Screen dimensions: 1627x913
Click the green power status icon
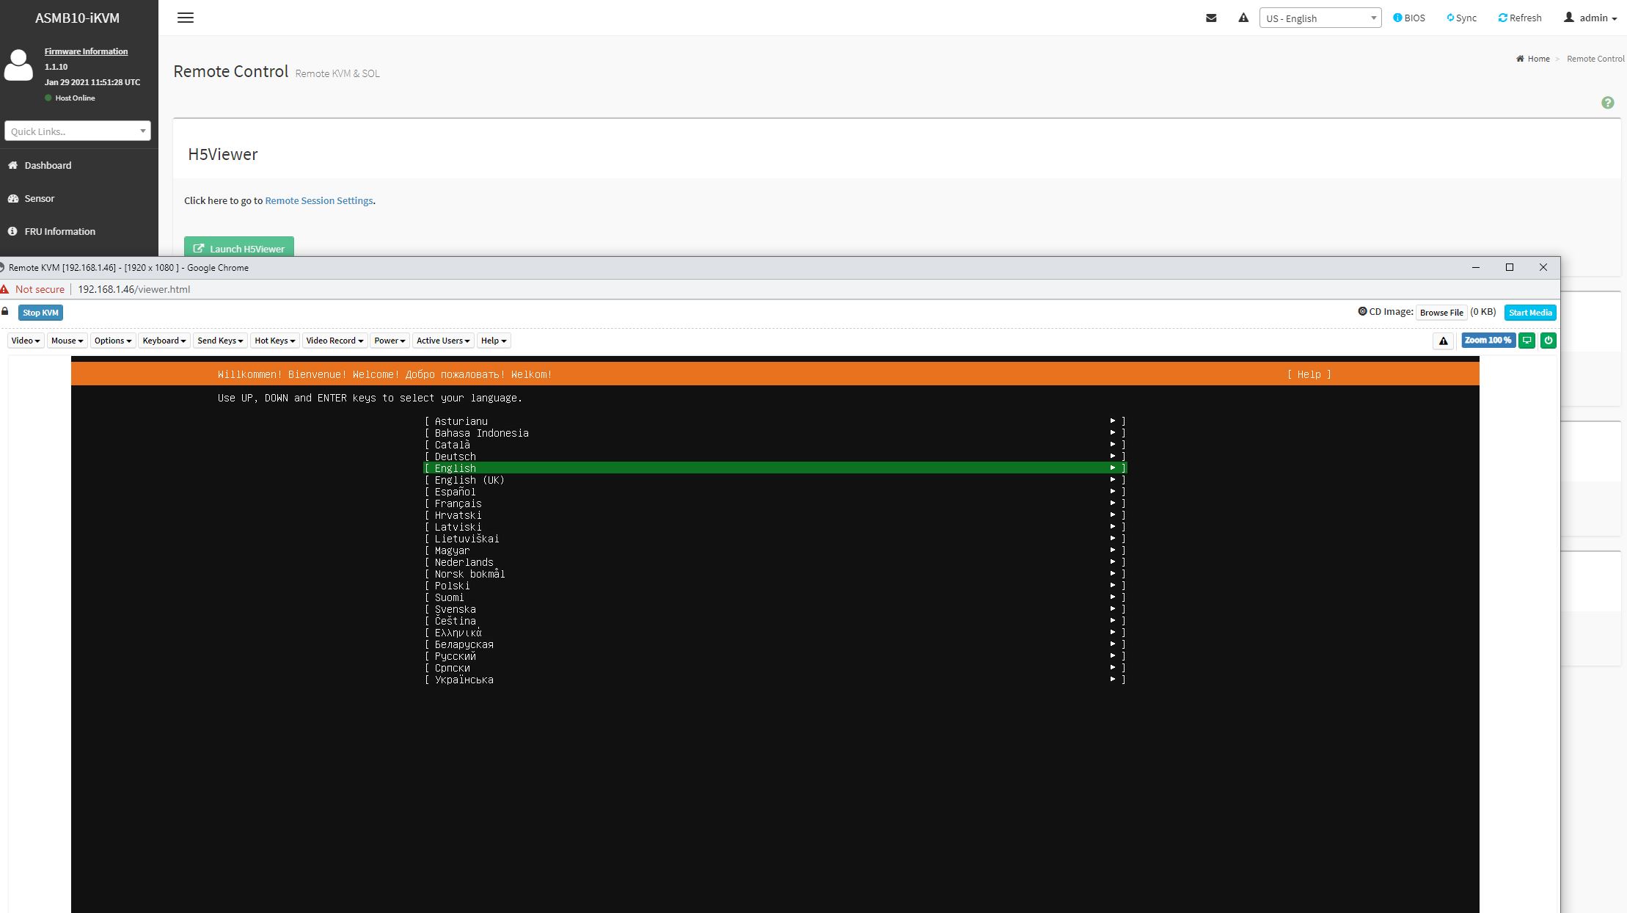coord(1548,341)
